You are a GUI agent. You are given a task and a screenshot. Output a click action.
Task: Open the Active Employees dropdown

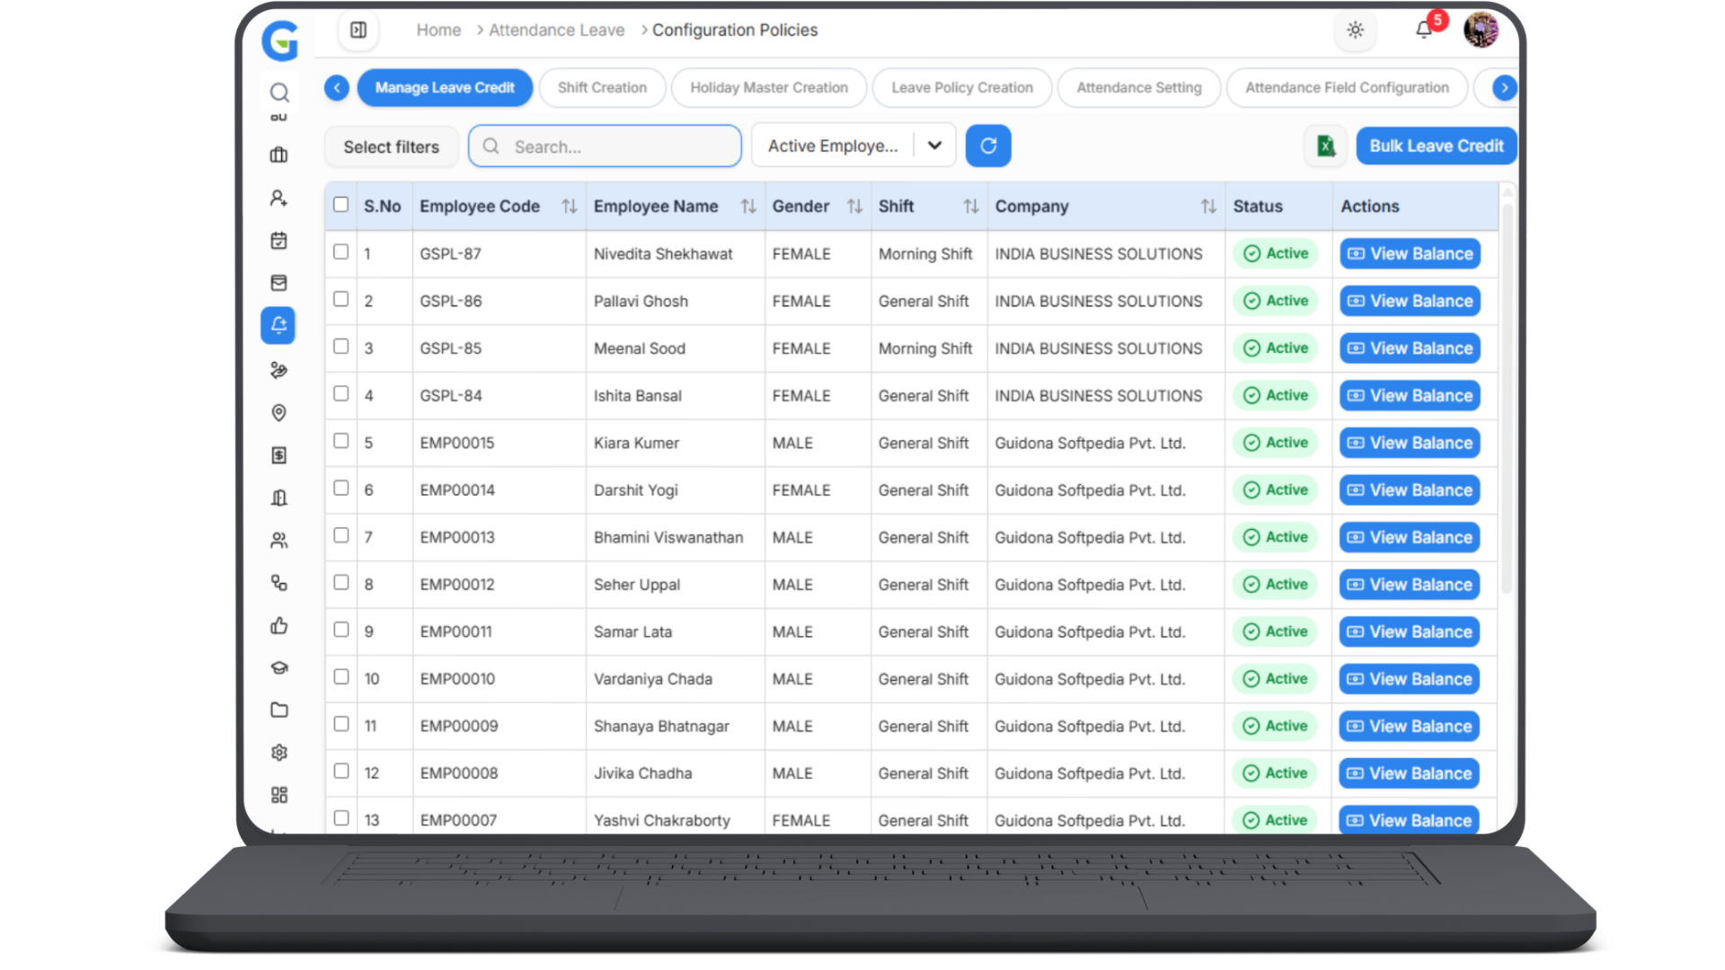(852, 145)
